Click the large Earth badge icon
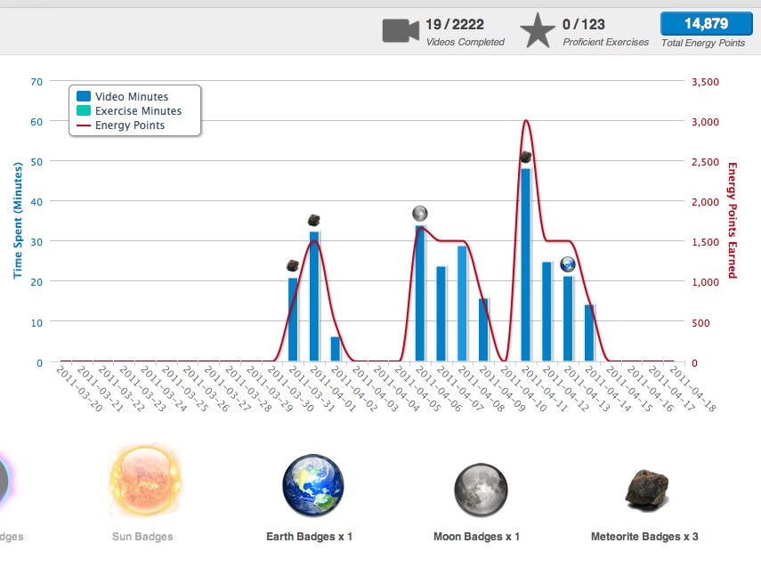This screenshot has height=575, width=761. 312,487
